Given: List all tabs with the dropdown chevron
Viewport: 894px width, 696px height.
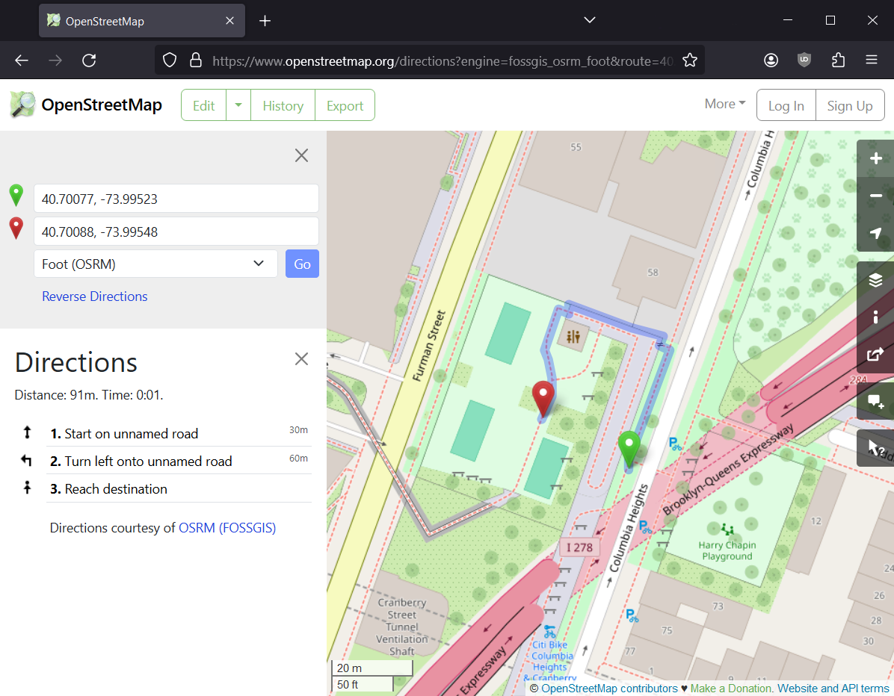Looking at the screenshot, I should [590, 20].
